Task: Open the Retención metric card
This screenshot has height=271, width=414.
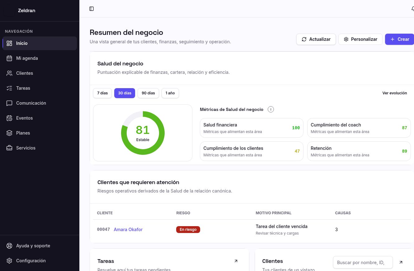Action: (x=359, y=151)
